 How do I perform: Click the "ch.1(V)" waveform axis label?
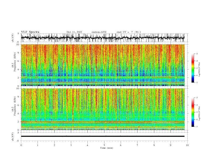(13, 38)
